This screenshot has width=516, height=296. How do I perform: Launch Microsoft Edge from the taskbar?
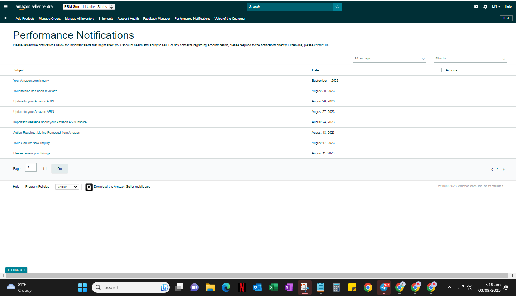click(x=226, y=287)
